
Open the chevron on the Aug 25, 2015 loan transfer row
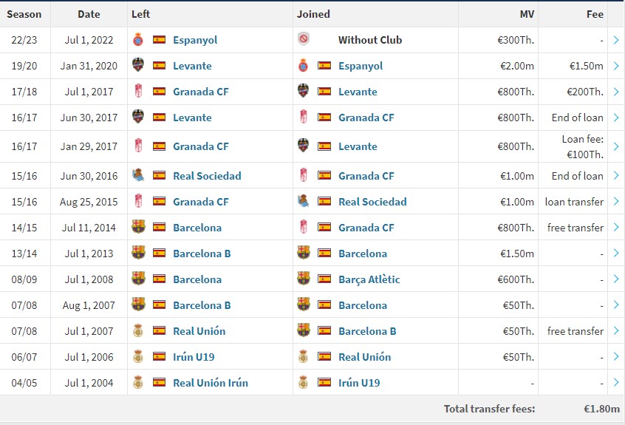click(616, 202)
